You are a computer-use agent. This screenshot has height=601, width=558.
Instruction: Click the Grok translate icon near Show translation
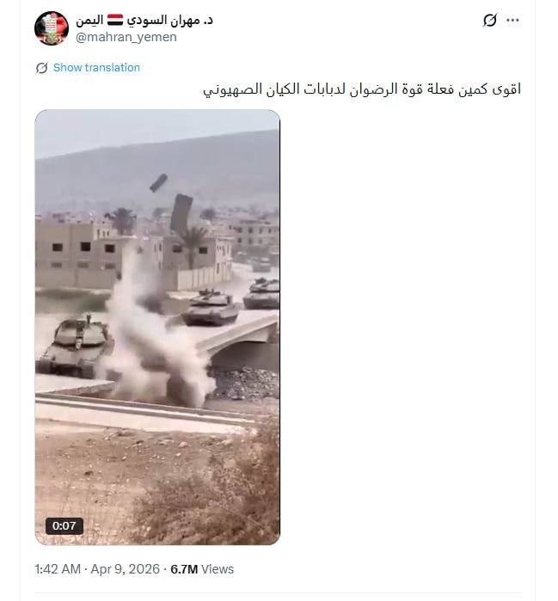[42, 68]
